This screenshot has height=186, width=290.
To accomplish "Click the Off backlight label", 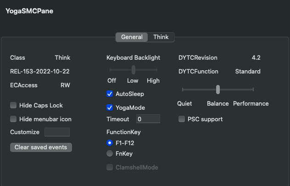I will (x=112, y=81).
